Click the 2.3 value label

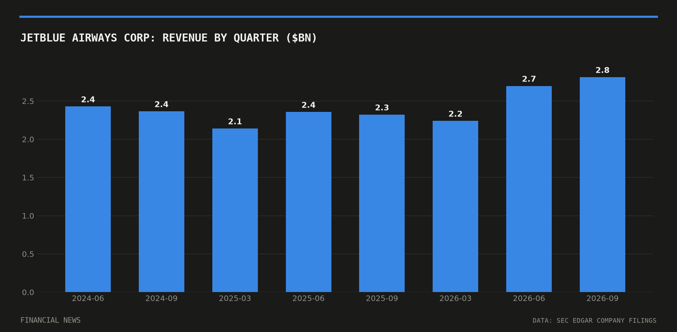382,108
